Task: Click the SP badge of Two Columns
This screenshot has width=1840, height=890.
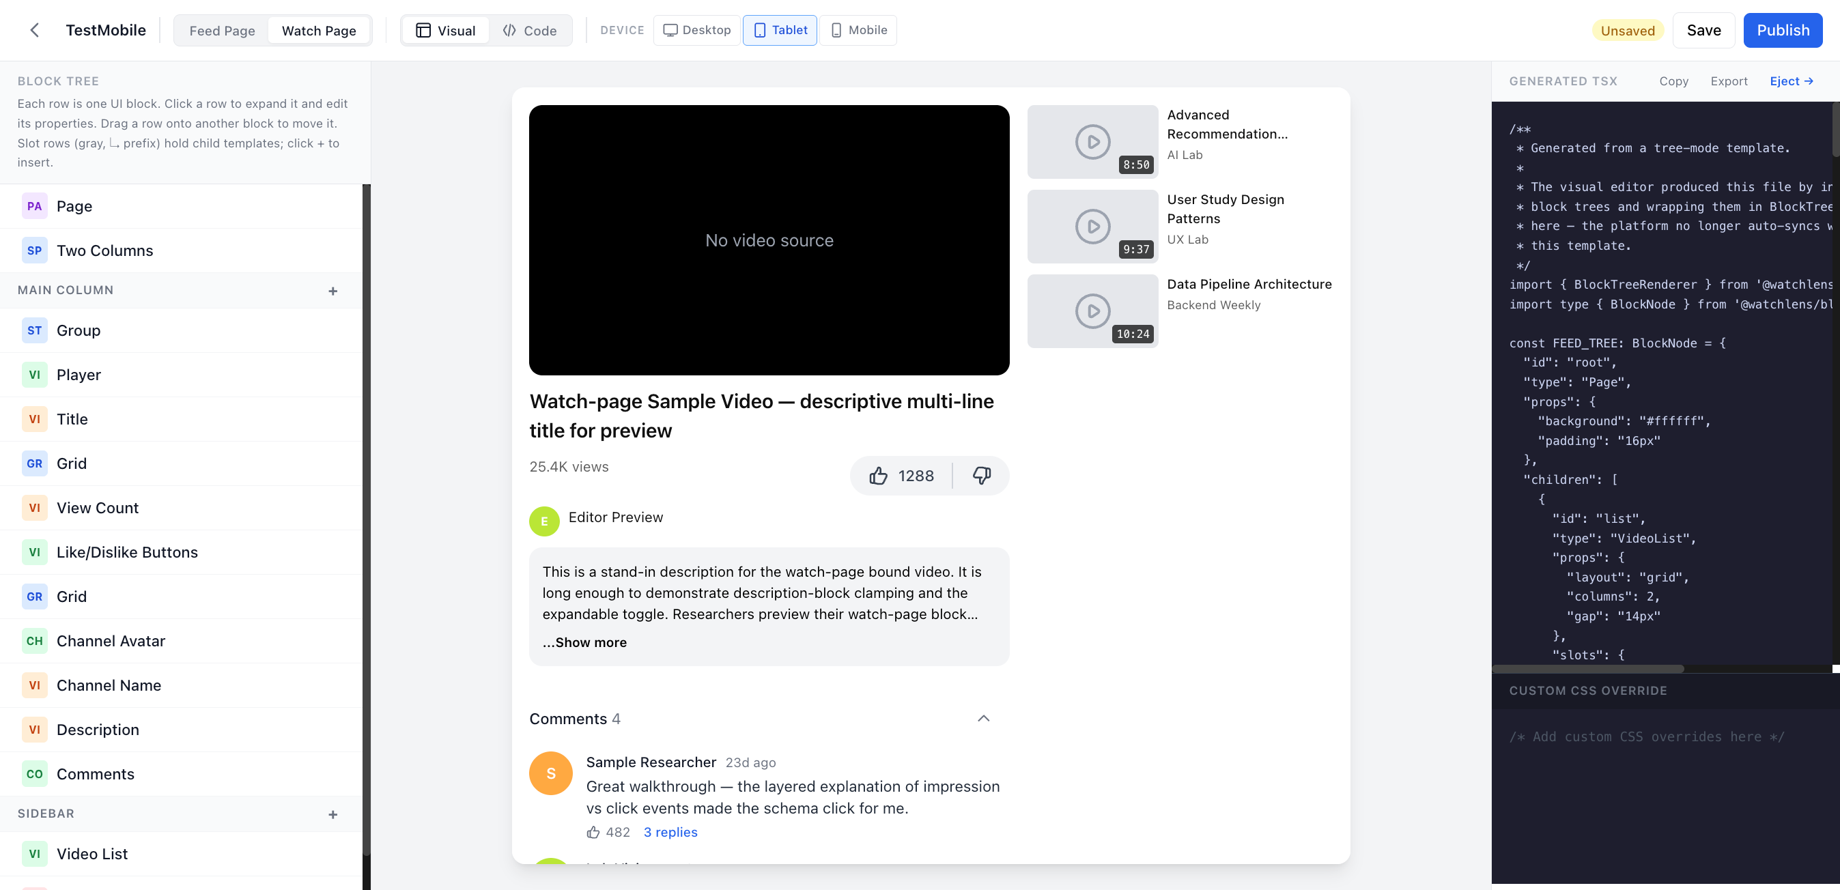Action: [34, 250]
